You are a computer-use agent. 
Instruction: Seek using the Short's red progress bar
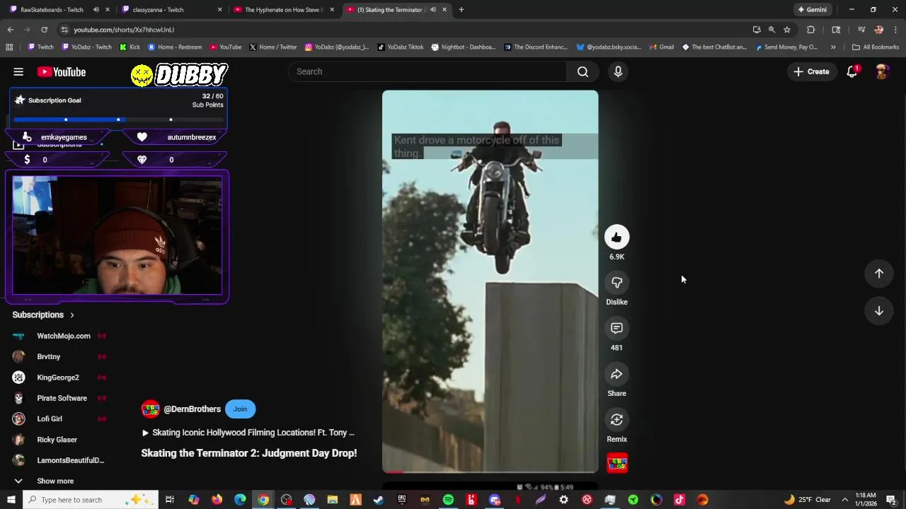490,472
